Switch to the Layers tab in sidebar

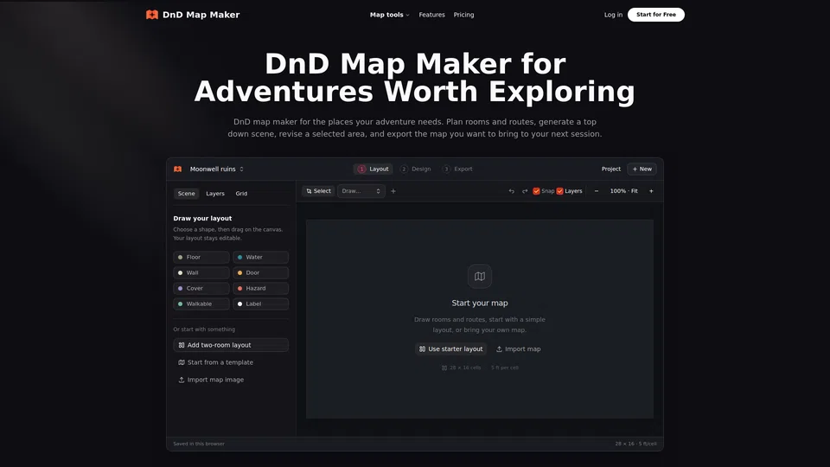[x=215, y=194]
